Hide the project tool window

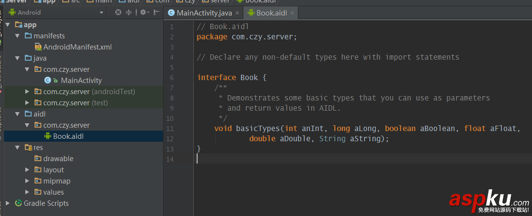(x=156, y=13)
